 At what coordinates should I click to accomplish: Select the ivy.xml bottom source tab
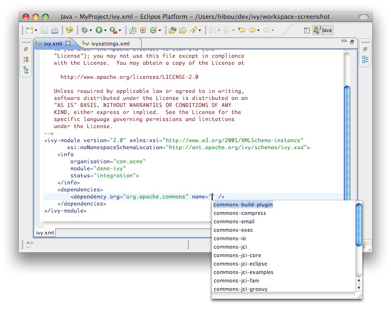[x=45, y=232]
